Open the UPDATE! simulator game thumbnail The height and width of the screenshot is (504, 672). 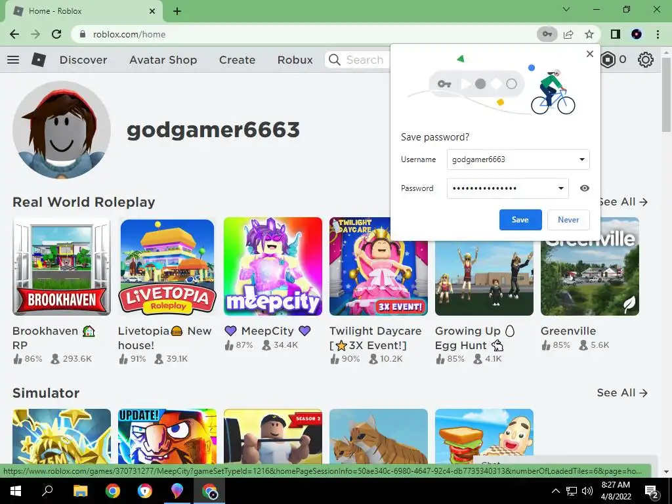tap(167, 436)
